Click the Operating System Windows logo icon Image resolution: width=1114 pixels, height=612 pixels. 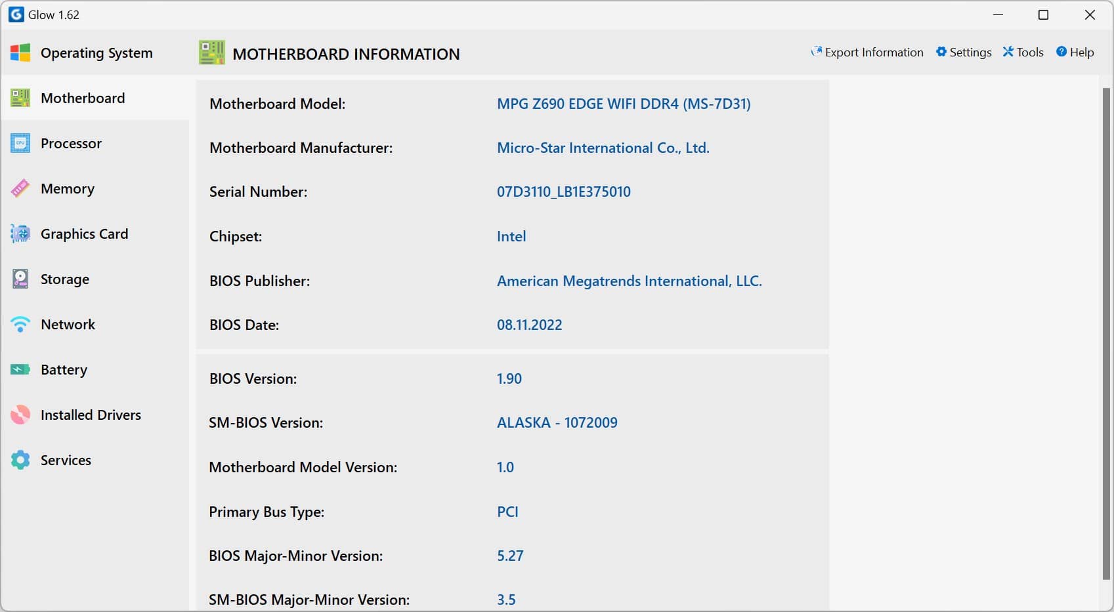click(x=20, y=53)
